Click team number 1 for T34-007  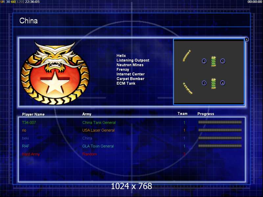click(x=184, y=122)
